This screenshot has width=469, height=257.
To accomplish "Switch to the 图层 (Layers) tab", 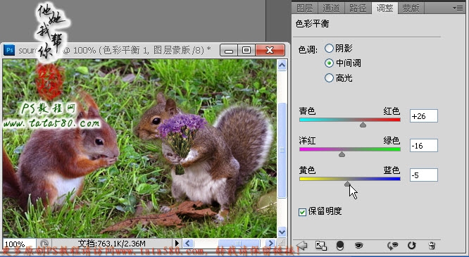I will (x=304, y=8).
